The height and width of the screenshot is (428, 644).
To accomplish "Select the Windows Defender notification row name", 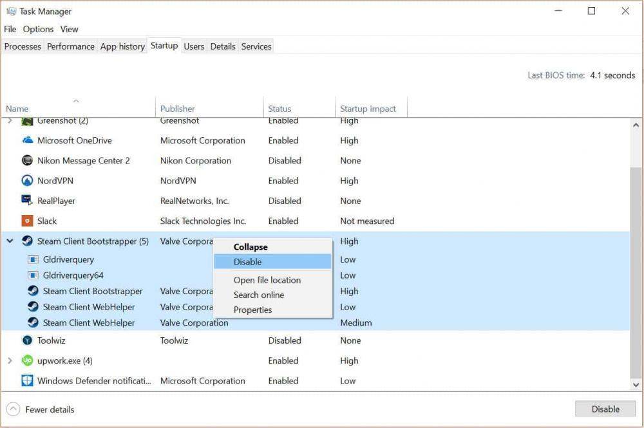I will [94, 380].
